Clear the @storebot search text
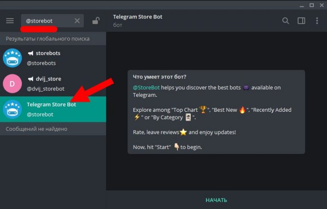Image resolution: width=327 pixels, height=209 pixels. [x=77, y=21]
